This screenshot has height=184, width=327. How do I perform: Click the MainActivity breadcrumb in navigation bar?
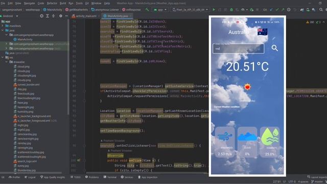[x=53, y=10]
